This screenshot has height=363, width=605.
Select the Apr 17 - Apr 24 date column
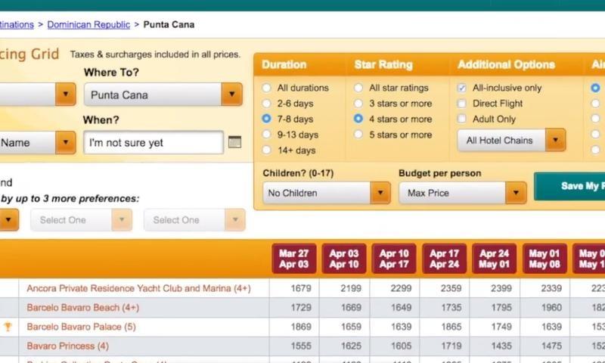click(444, 259)
